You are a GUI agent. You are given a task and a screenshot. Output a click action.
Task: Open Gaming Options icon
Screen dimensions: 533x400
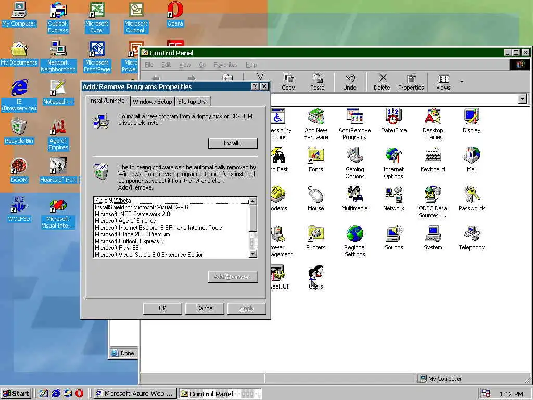pos(354,163)
